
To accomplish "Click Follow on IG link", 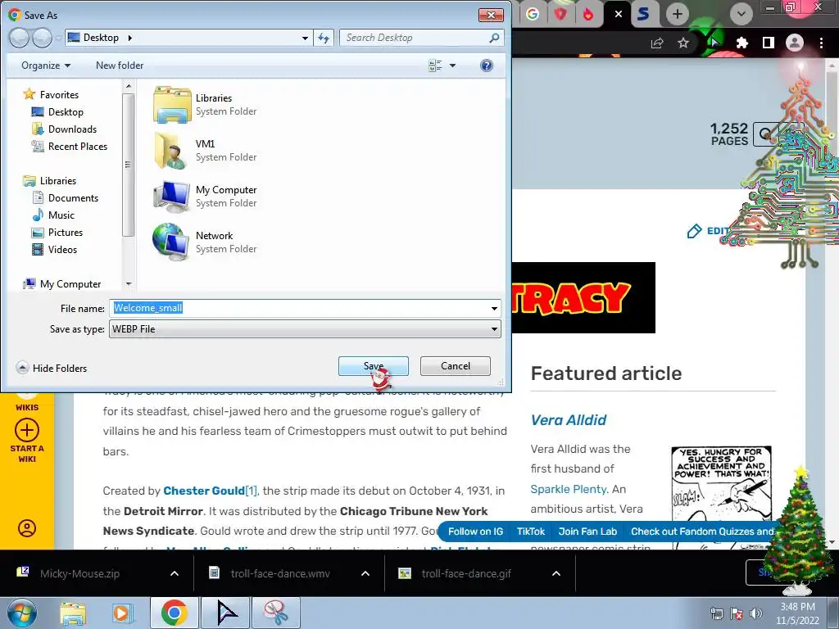I will point(476,532).
